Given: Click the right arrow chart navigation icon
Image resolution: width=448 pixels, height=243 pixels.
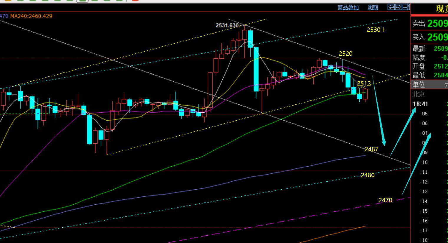Looking at the screenshot, I should tap(399, 7).
